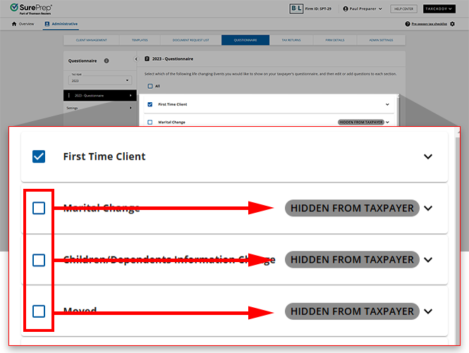Expand enlarged First Time Client chevron
469x353 pixels.
tap(428, 156)
